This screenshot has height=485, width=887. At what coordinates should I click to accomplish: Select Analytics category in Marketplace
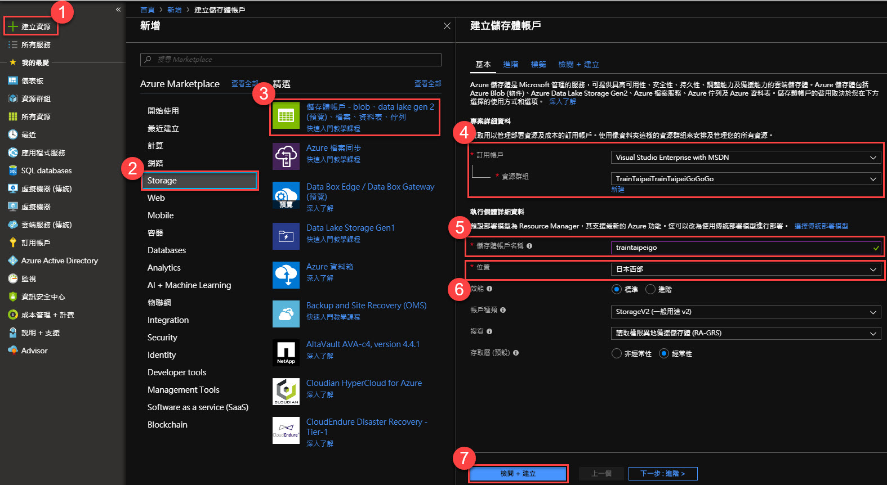pyautogui.click(x=164, y=268)
